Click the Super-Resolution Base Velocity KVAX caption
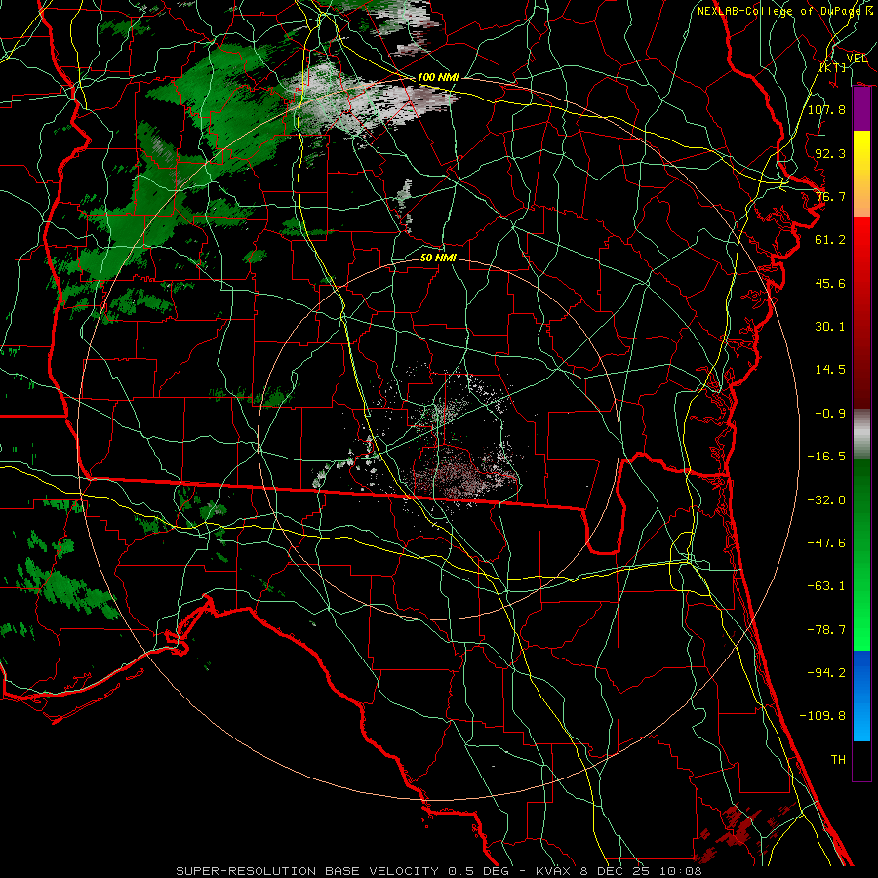Image resolution: width=878 pixels, height=878 pixels. 438,871
